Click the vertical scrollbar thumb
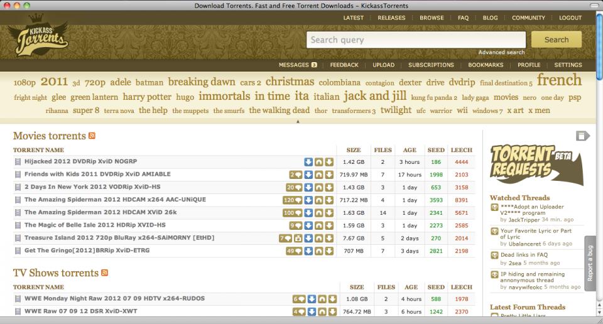This screenshot has width=603, height=324. (599, 46)
